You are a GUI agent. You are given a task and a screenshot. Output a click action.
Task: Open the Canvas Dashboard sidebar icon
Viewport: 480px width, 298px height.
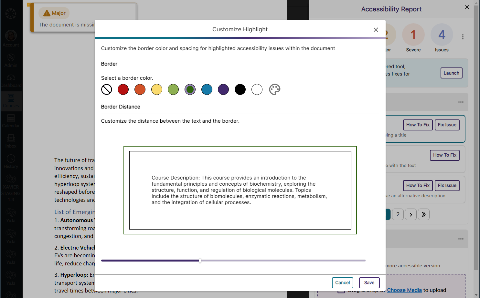[11, 81]
